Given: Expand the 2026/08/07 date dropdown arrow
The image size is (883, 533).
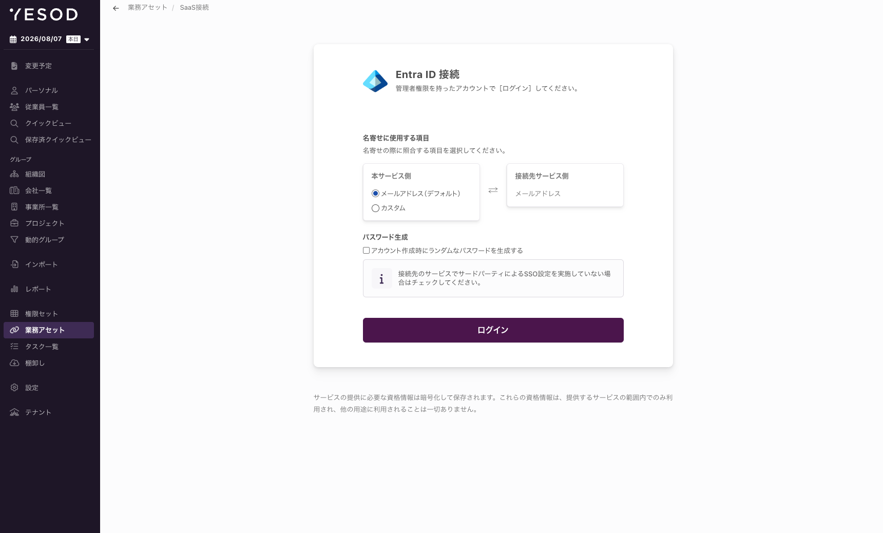Looking at the screenshot, I should (x=87, y=40).
